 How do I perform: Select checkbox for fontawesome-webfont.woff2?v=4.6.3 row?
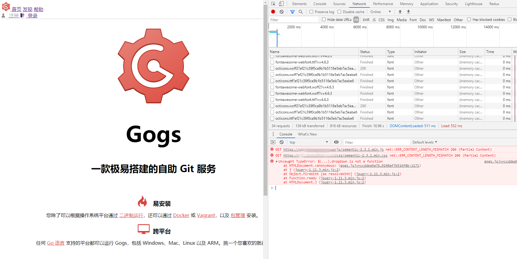pyautogui.click(x=272, y=87)
